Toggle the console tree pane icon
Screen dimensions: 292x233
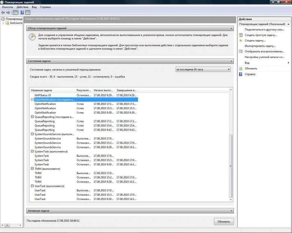pos(16,13)
